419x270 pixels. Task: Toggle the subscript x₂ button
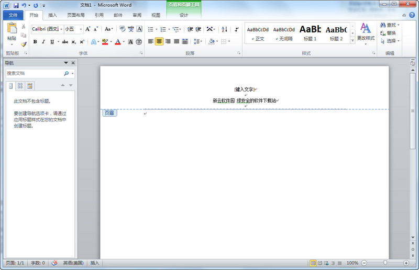coord(74,41)
